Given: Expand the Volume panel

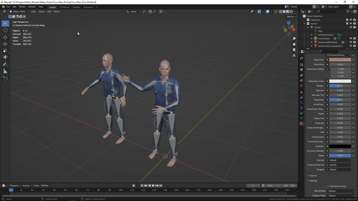Looking at the screenshot, I should pyautogui.click(x=313, y=176).
